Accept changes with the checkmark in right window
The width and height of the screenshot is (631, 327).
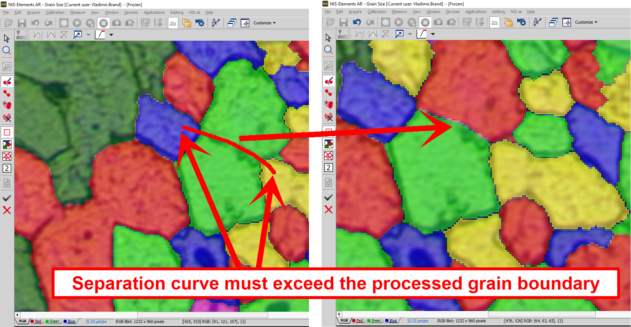pos(329,197)
